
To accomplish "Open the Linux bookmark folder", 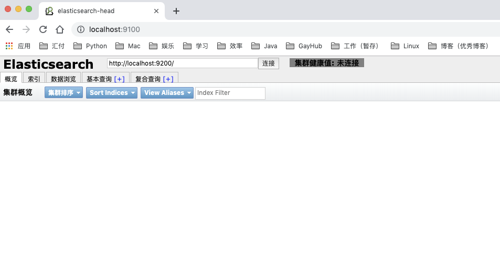I will [x=405, y=46].
